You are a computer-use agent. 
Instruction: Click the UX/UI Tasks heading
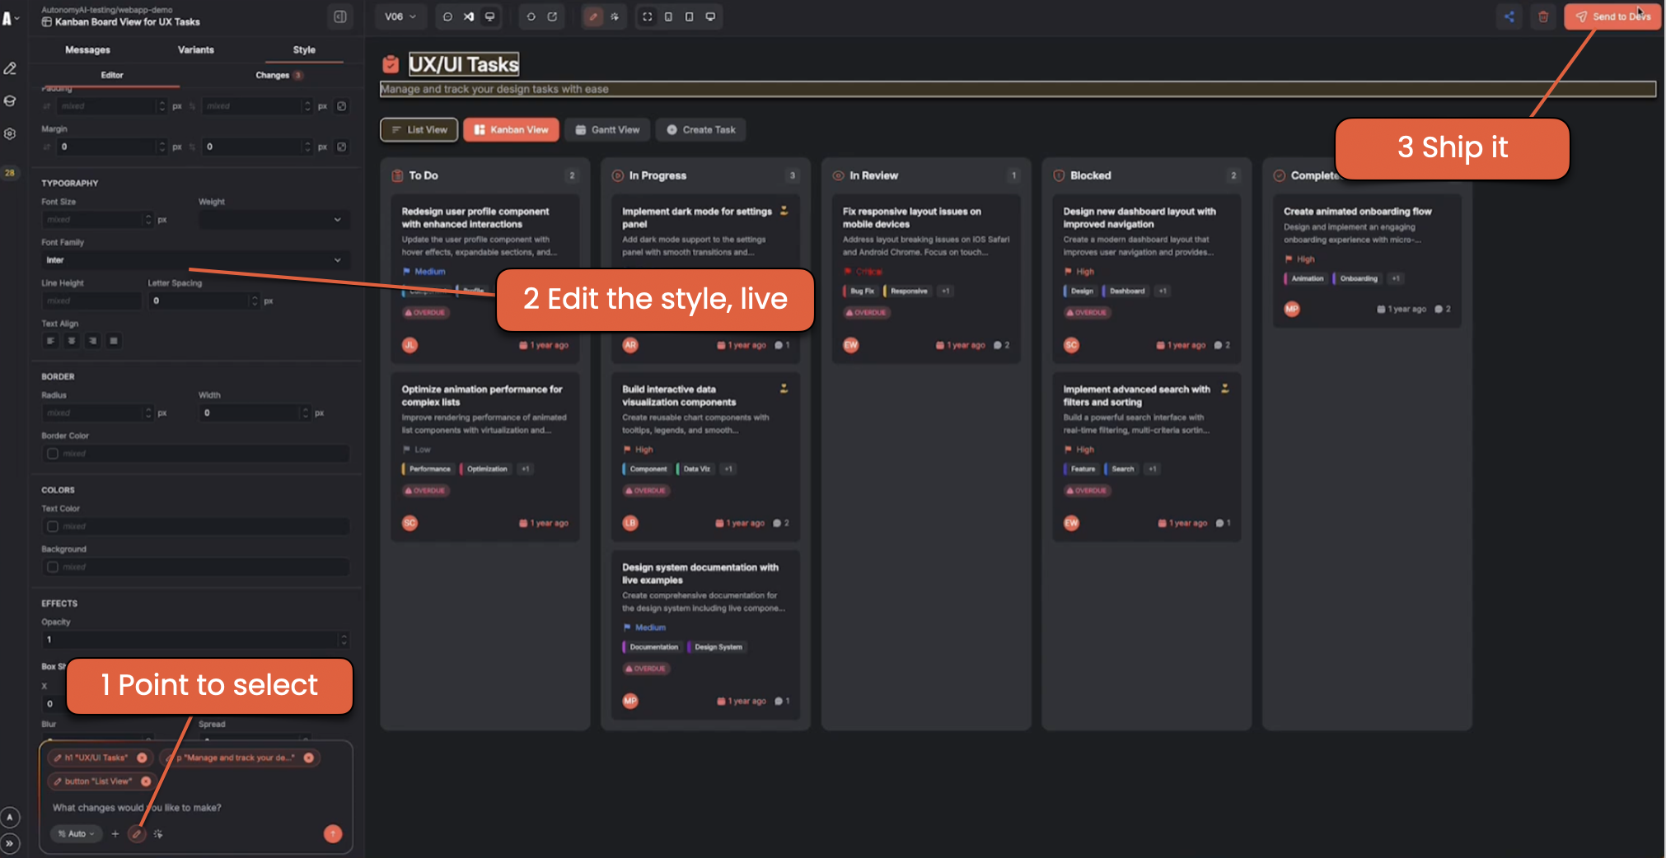(464, 64)
